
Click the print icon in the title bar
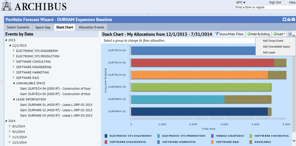click(289, 19)
